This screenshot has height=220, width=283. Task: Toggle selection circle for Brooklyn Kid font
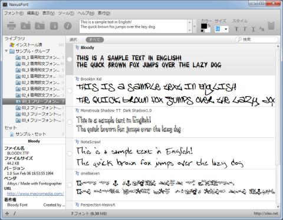pos(70,91)
